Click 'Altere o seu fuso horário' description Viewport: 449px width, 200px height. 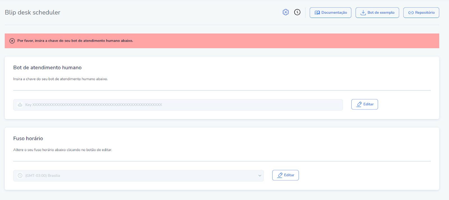(x=63, y=150)
